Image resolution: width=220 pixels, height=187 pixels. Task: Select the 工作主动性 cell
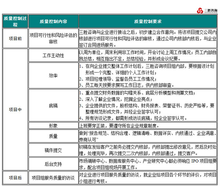tap(53, 55)
